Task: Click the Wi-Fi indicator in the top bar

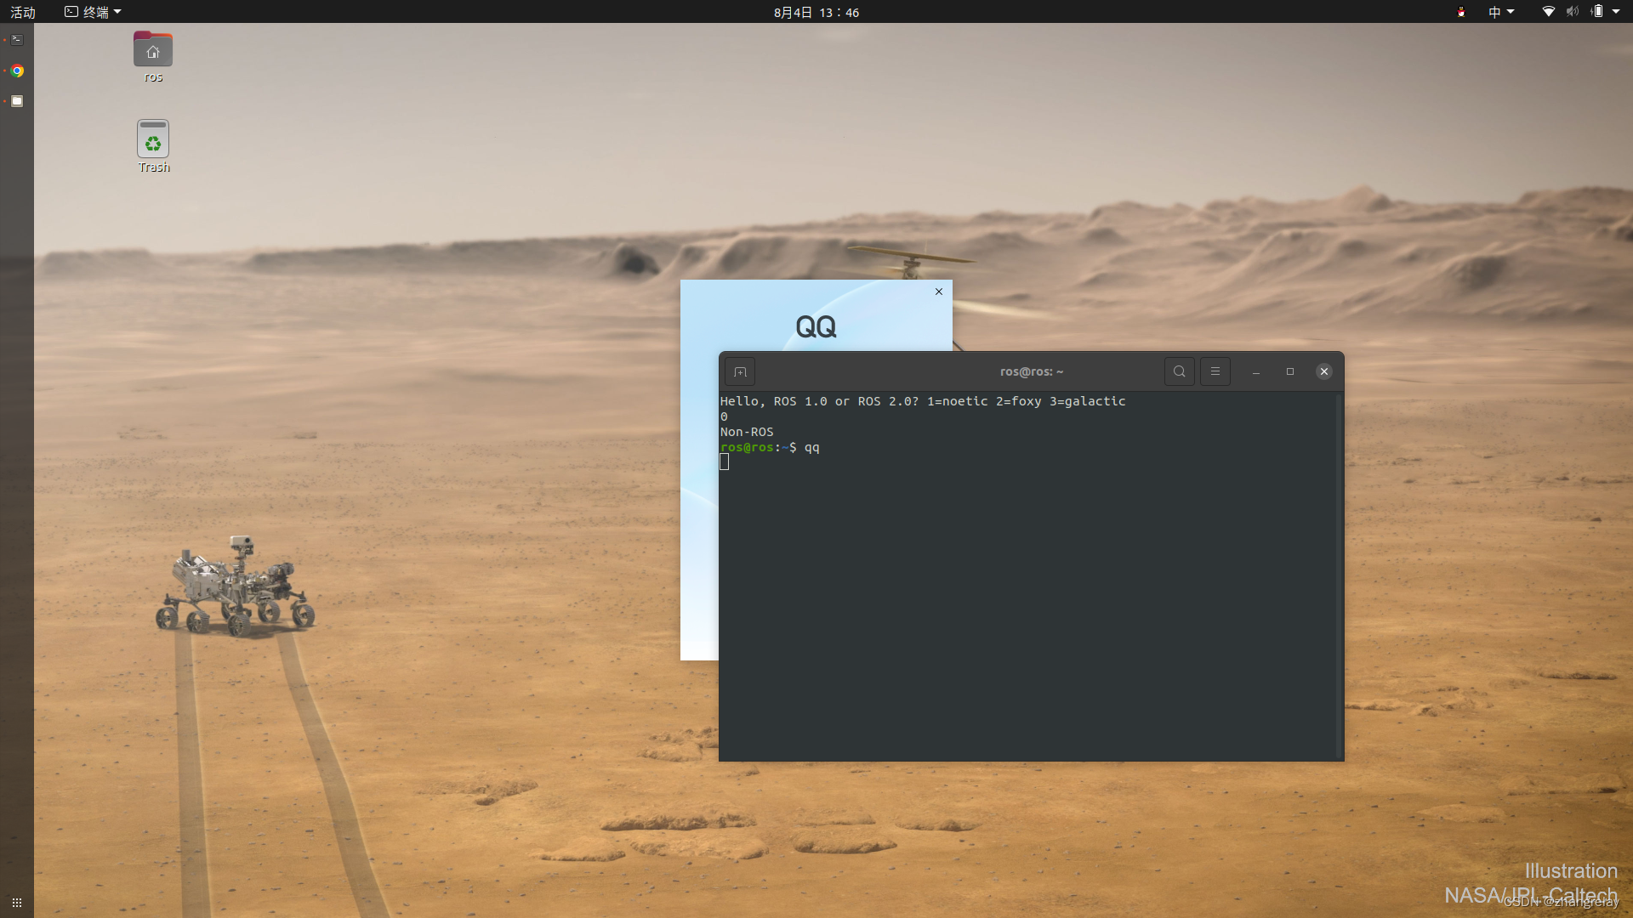Action: [1549, 12]
